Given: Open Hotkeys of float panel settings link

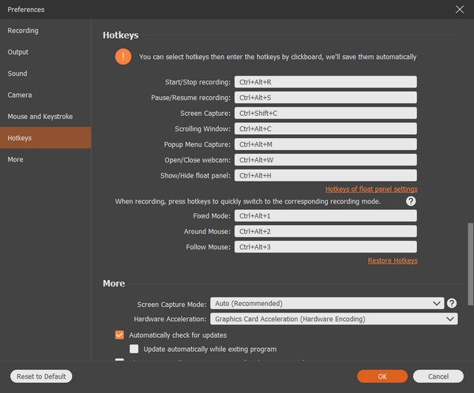Looking at the screenshot, I should (x=371, y=189).
